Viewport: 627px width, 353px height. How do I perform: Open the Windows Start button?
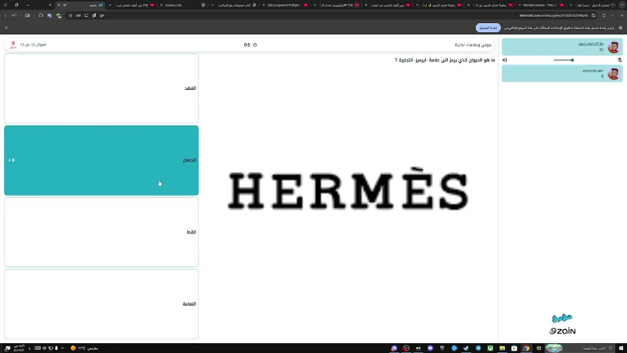(x=621, y=348)
